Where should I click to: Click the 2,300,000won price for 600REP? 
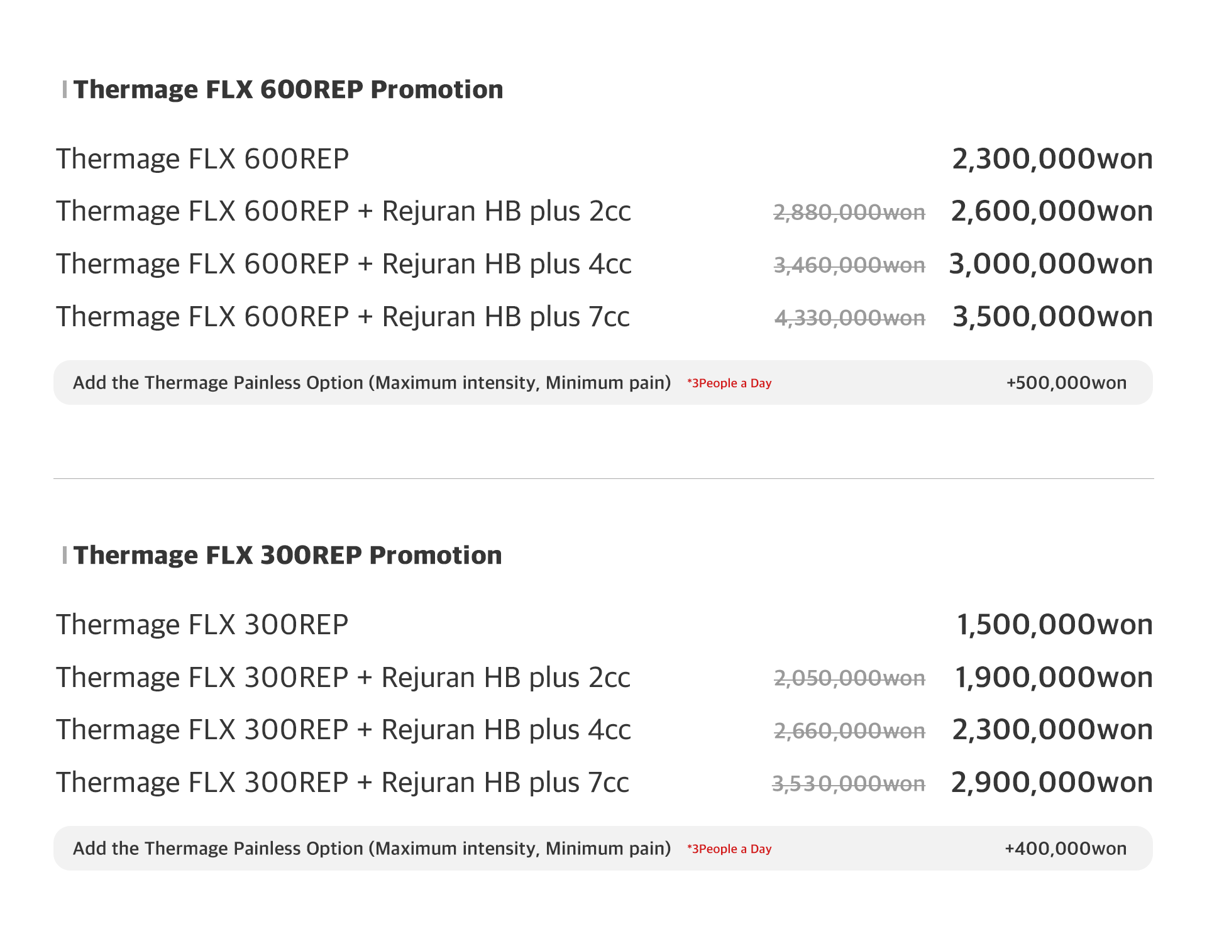pyautogui.click(x=1052, y=159)
